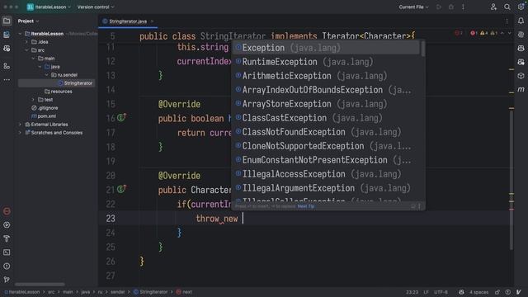528x297 pixels.
Task: Open the right-sidebar Copilot chat icon
Action: 521,62
